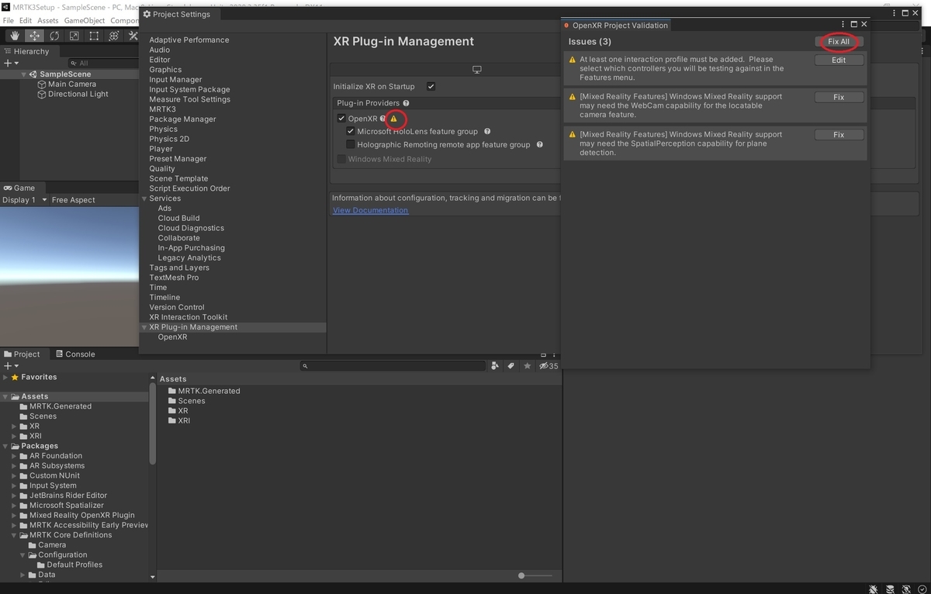
Task: Collapse the Services settings group
Action: [x=144, y=199]
